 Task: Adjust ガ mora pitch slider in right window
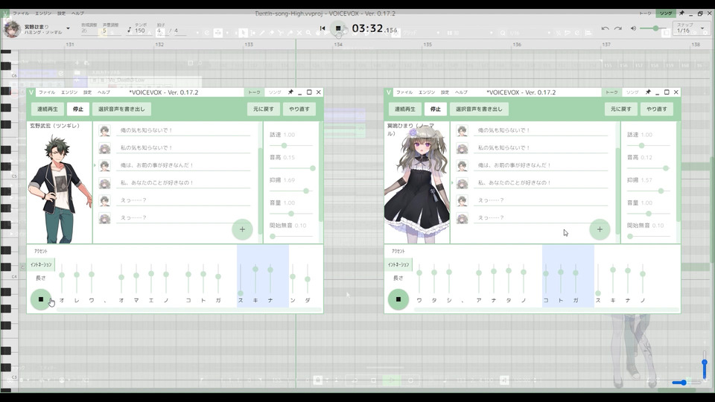[x=576, y=279]
